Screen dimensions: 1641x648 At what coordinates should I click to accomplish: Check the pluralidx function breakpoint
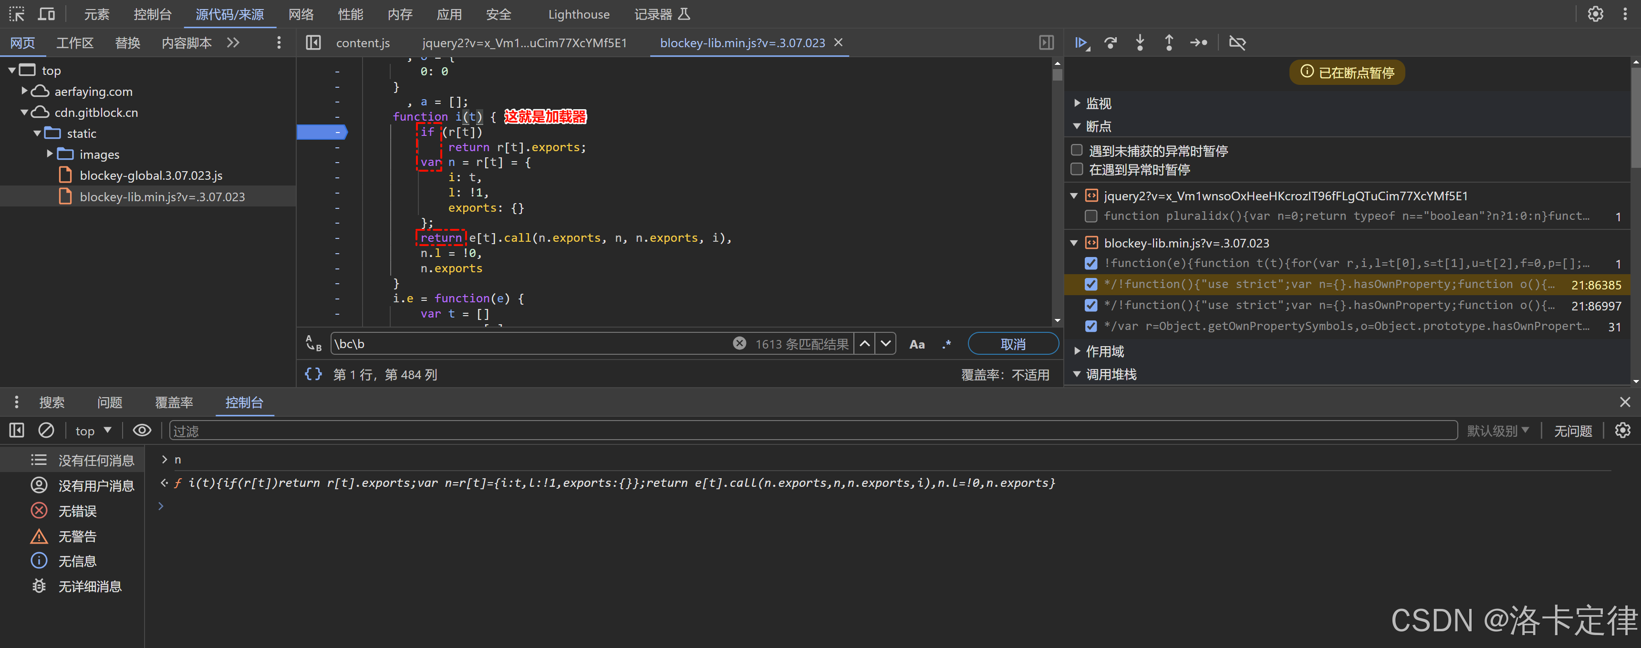(x=1091, y=216)
